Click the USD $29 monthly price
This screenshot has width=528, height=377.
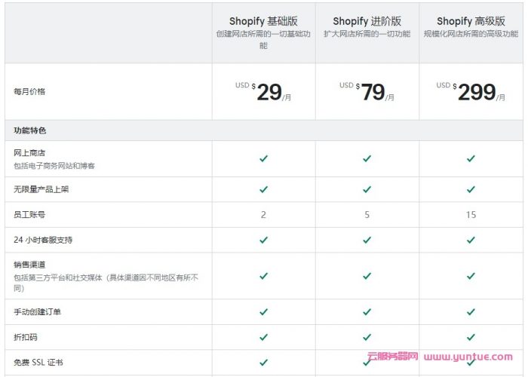coord(263,92)
